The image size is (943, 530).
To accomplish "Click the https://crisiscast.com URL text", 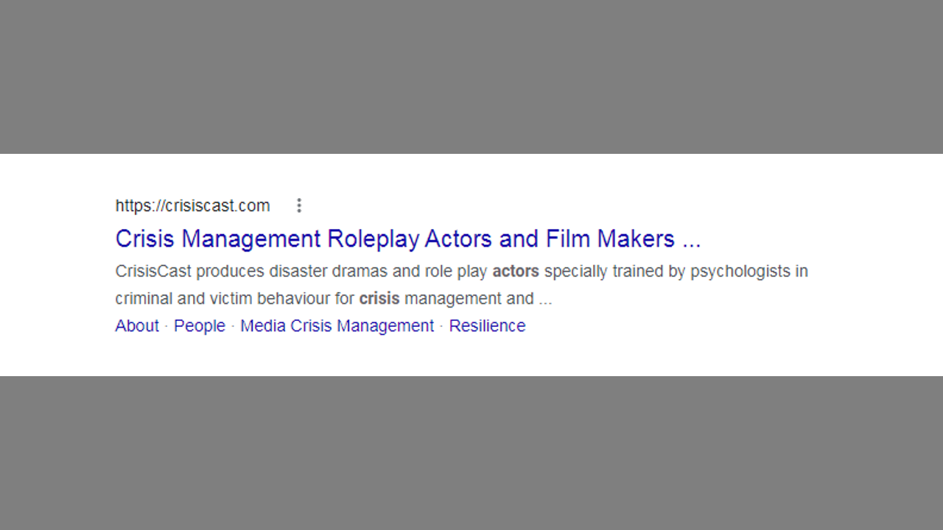I will point(192,206).
